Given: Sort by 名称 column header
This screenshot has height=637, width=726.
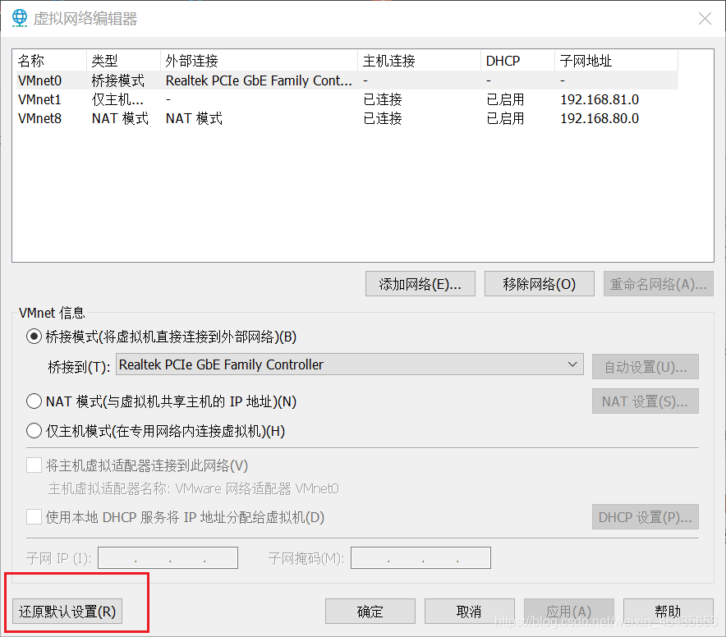Looking at the screenshot, I should 49,61.
